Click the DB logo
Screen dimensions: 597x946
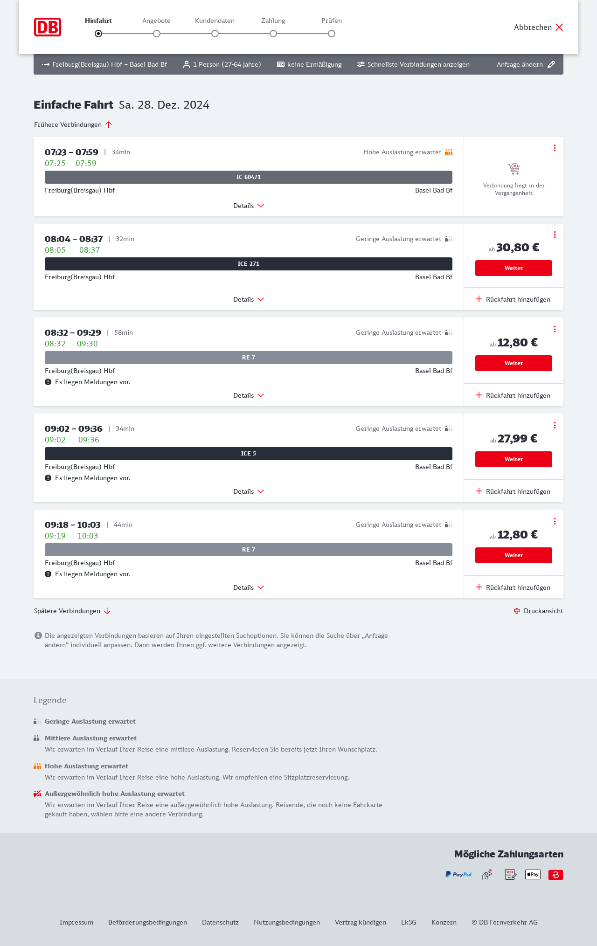point(48,27)
